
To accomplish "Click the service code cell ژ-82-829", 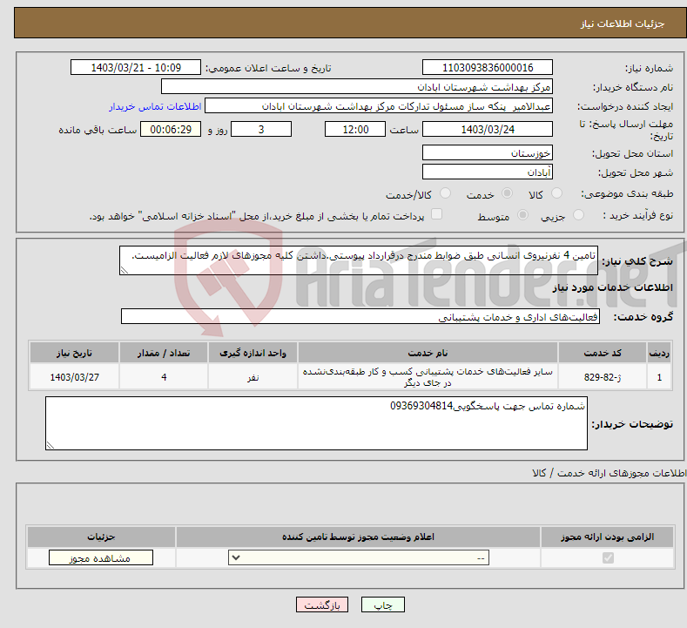I will (603, 377).
